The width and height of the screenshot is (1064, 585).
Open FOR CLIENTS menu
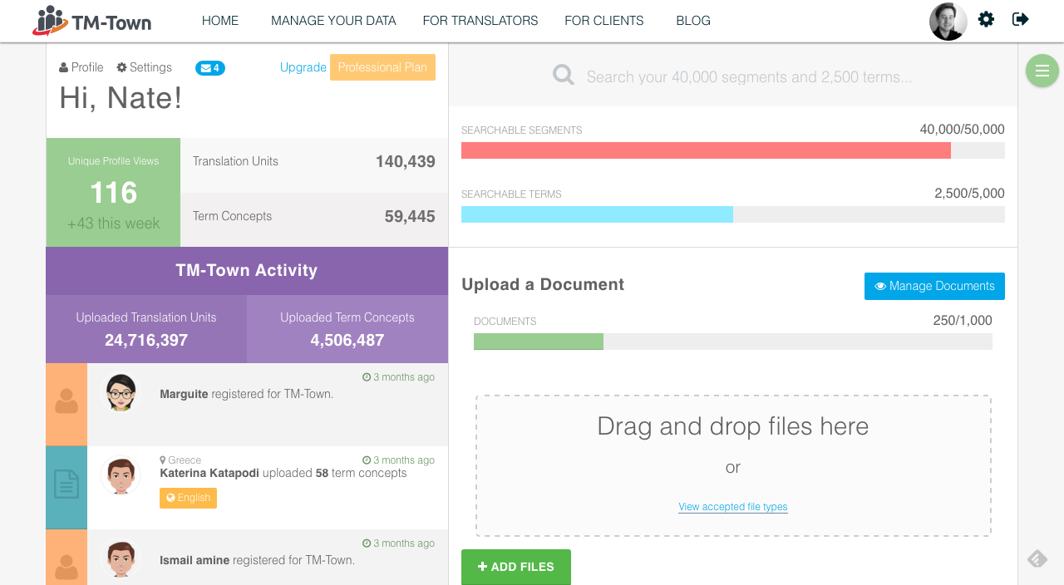pyautogui.click(x=604, y=21)
